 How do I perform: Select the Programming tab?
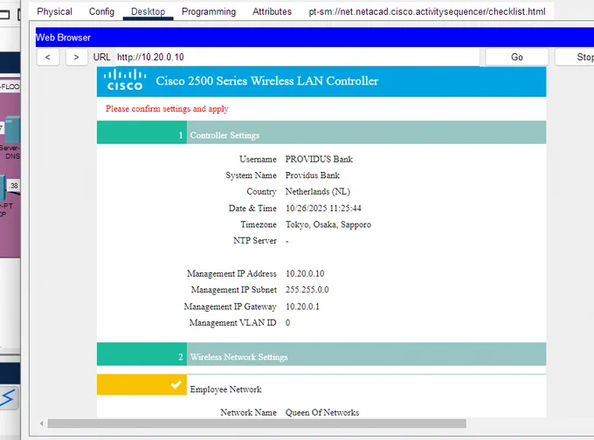pos(209,11)
